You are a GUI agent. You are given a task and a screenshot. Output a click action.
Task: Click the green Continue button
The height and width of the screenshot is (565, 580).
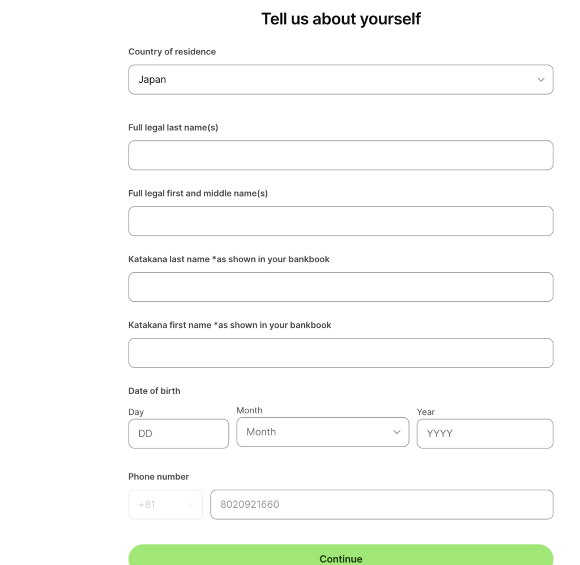pyautogui.click(x=340, y=555)
